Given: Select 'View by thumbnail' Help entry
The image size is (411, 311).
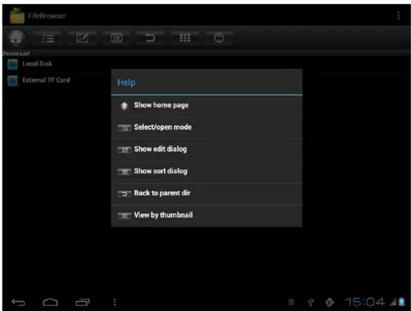Looking at the screenshot, I should [x=207, y=215].
